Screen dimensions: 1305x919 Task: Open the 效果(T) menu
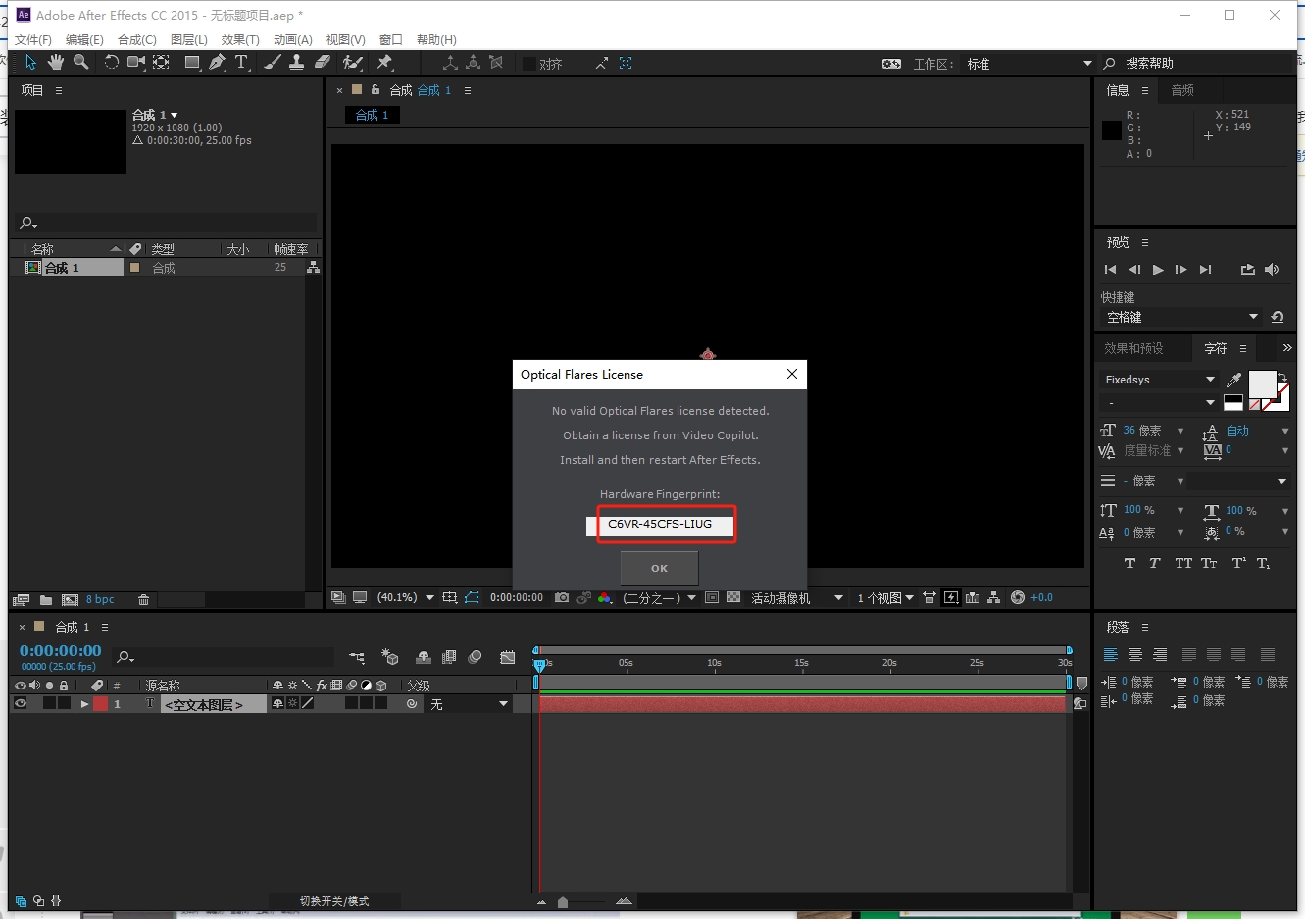coord(240,39)
